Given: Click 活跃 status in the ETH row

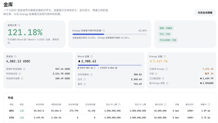Looking at the screenshot, I should click(x=22, y=118).
